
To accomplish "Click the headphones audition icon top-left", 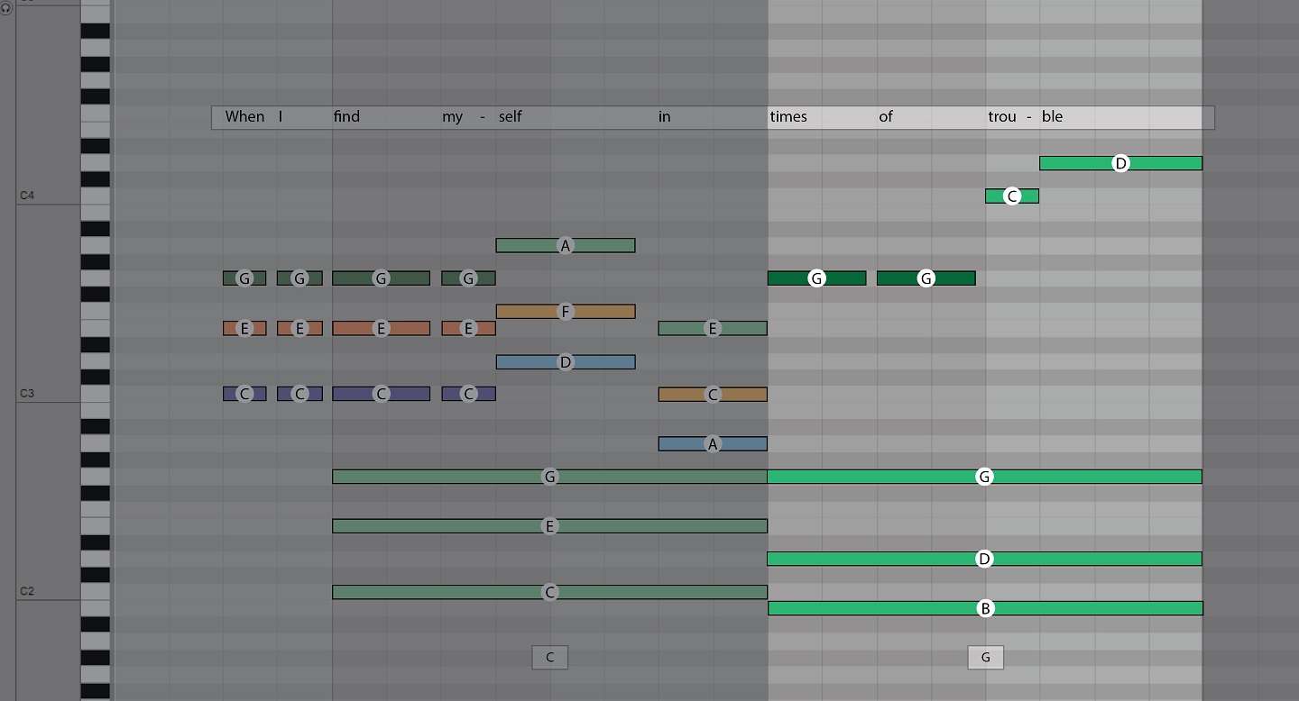I will (7, 9).
